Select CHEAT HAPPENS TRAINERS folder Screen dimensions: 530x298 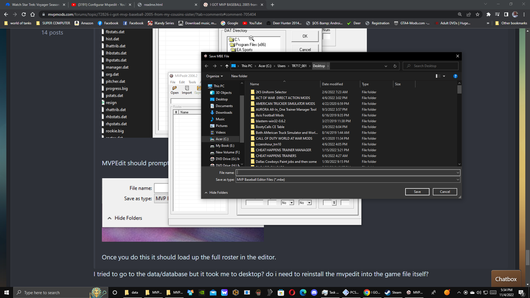click(x=276, y=156)
